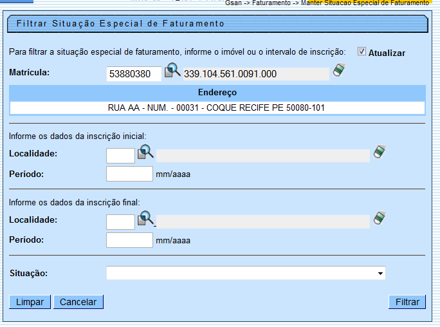Clear the inscrição final Localidade with eraser
This screenshot has width=440, height=327.
coord(380,219)
